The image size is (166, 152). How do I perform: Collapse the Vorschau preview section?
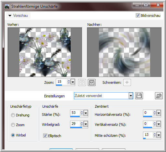point(10,16)
